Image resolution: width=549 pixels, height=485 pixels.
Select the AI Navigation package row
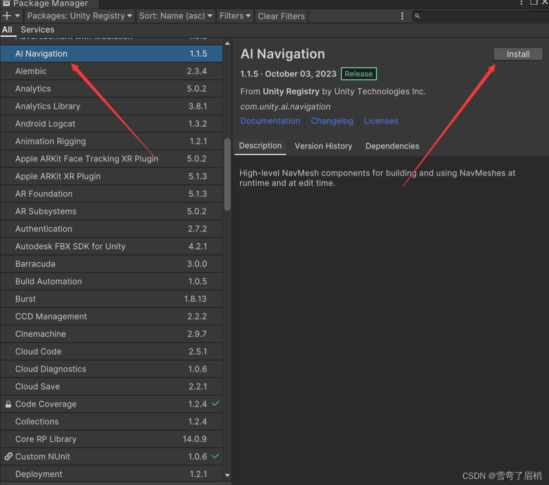(x=111, y=54)
